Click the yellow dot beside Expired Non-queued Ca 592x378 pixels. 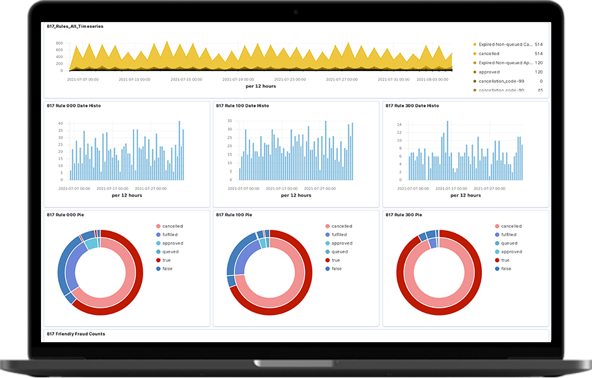click(474, 44)
